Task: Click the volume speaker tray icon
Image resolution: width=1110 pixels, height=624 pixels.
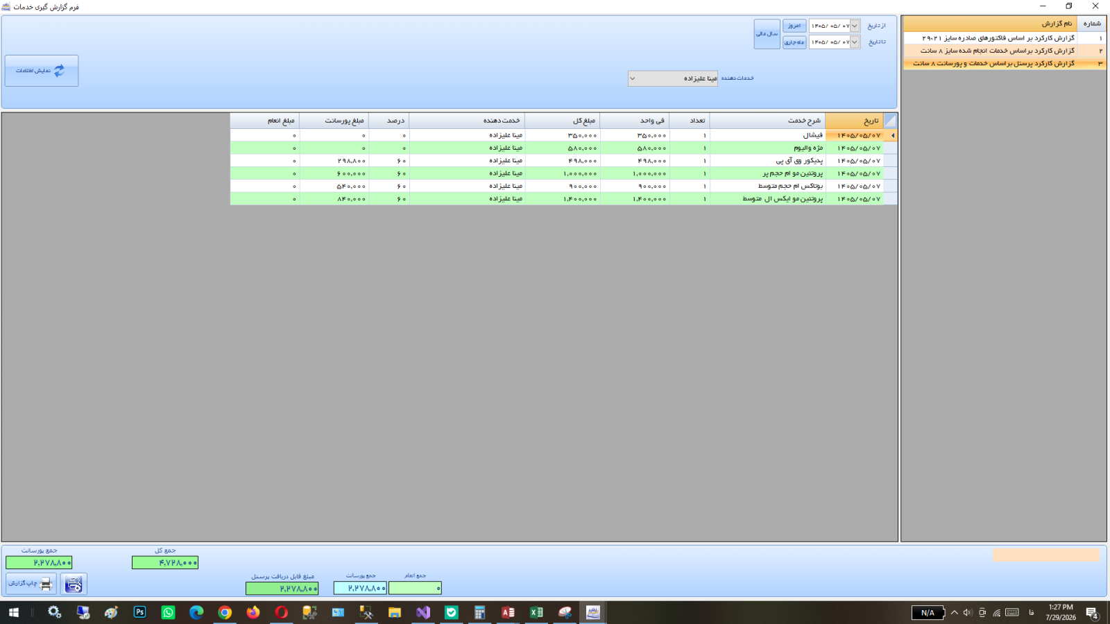Action: tap(968, 612)
